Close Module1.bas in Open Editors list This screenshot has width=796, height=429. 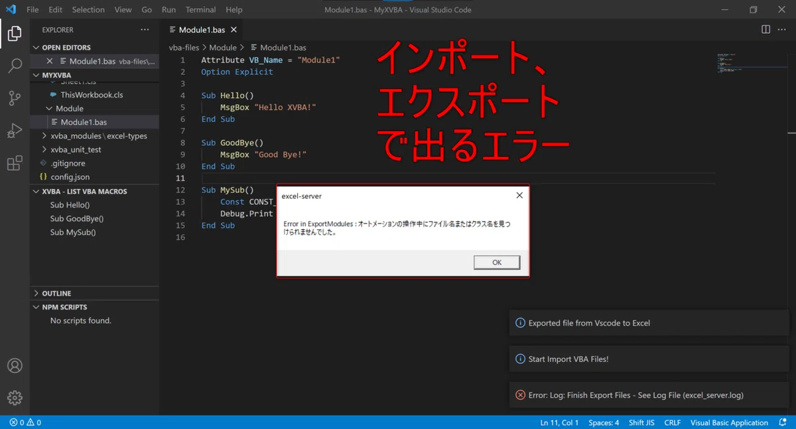(x=50, y=61)
